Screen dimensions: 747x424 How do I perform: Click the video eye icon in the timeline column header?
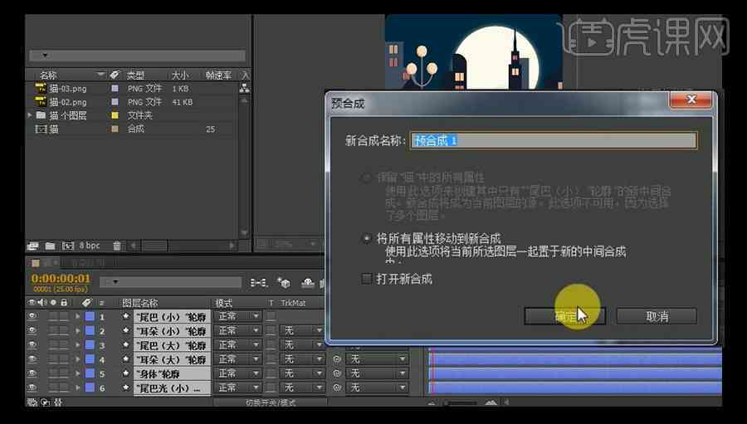click(x=32, y=303)
